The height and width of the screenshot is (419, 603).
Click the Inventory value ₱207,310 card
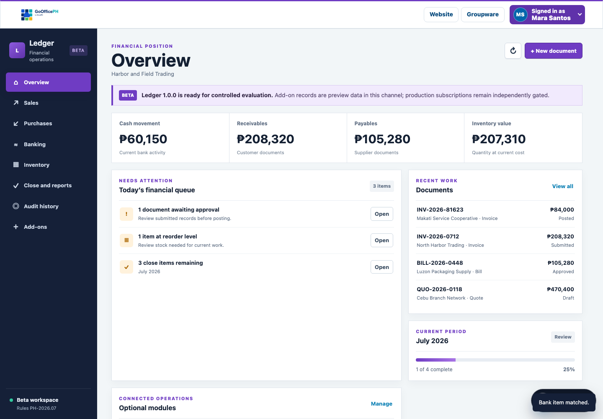[x=523, y=138]
